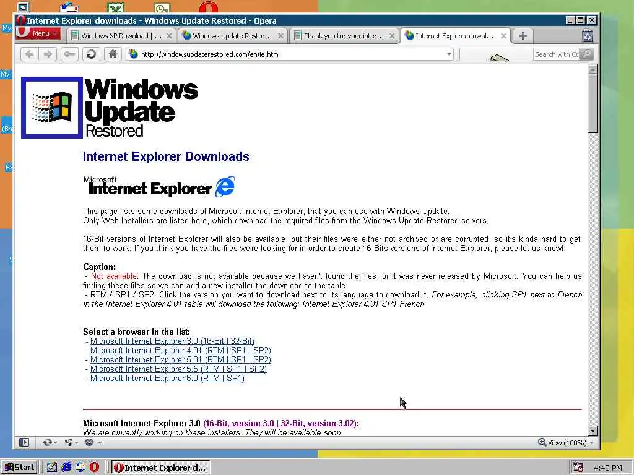Image resolution: width=634 pixels, height=475 pixels.
Task: Open the password wand key button
Action: pyautogui.click(x=69, y=54)
